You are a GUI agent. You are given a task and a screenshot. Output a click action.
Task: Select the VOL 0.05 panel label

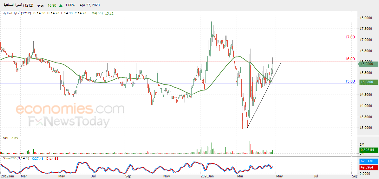coord(10,138)
